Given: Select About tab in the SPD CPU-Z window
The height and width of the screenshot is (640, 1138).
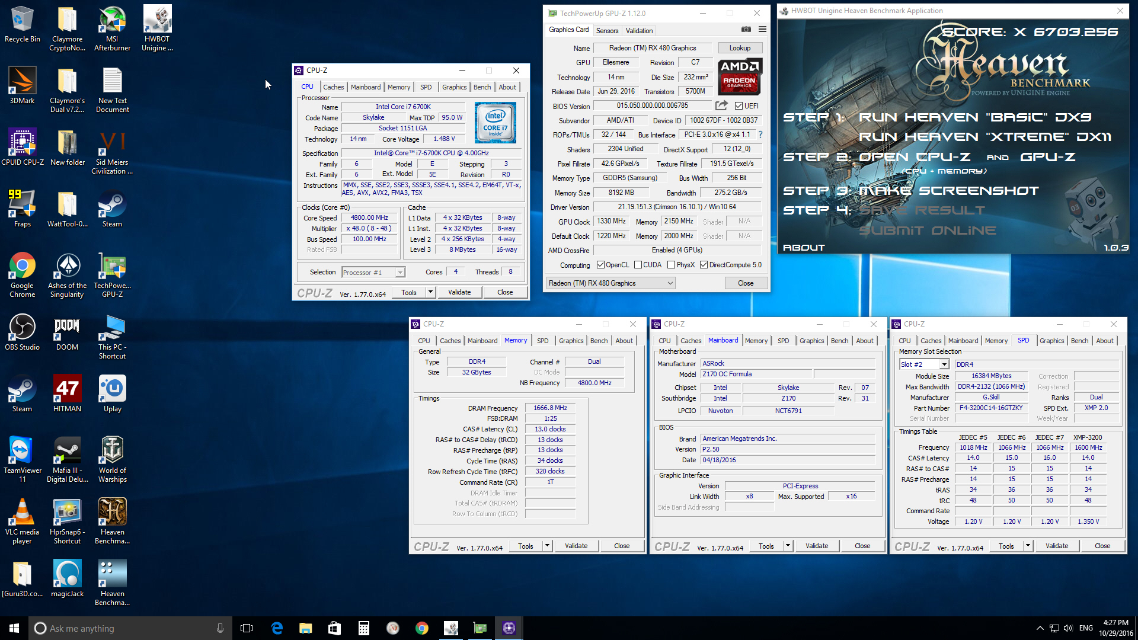Looking at the screenshot, I should 1105,341.
